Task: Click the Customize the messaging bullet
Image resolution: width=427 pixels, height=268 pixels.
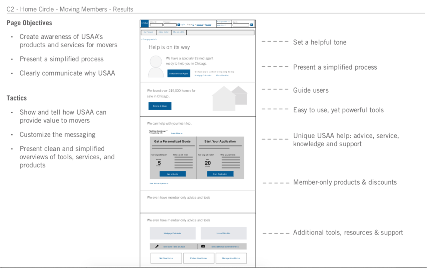Action: point(57,134)
